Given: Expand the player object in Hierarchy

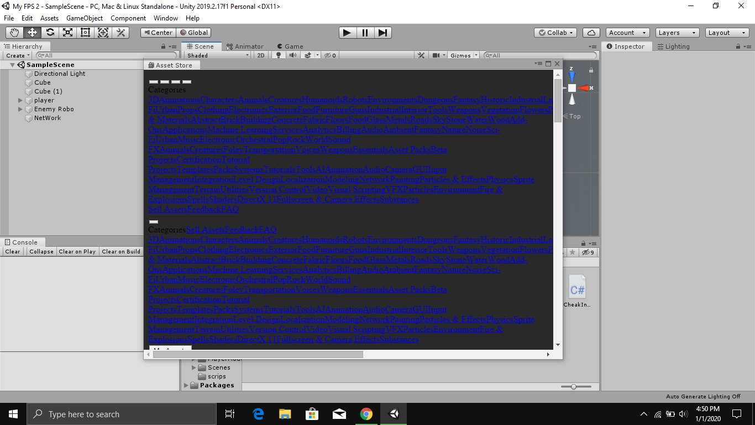Looking at the screenshot, I should tap(20, 100).
